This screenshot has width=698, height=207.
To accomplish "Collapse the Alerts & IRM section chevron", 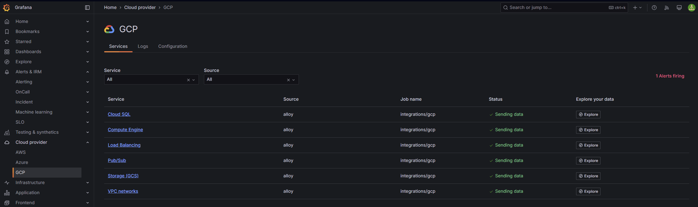I will 88,72.
